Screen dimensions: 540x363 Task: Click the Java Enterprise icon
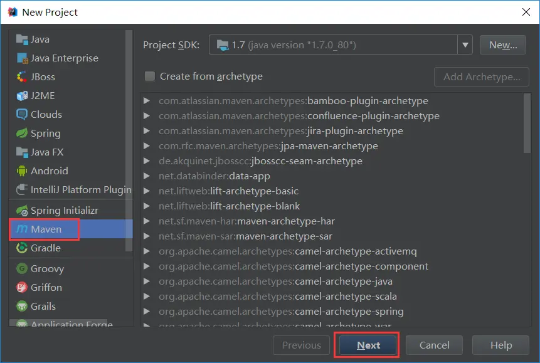(x=22, y=58)
